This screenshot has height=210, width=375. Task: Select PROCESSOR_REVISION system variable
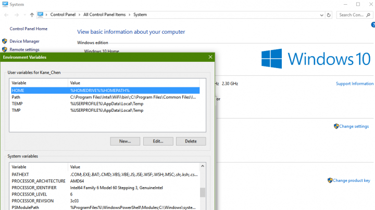coord(105,201)
